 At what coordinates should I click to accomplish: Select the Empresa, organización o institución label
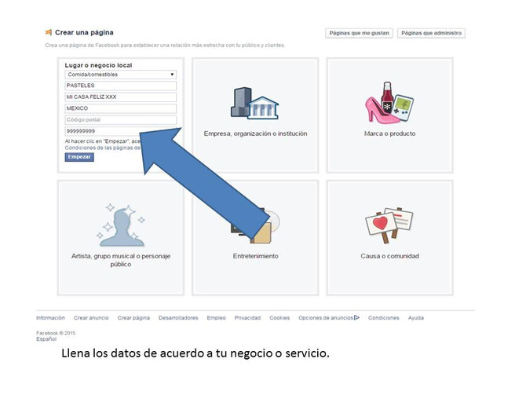click(x=255, y=133)
